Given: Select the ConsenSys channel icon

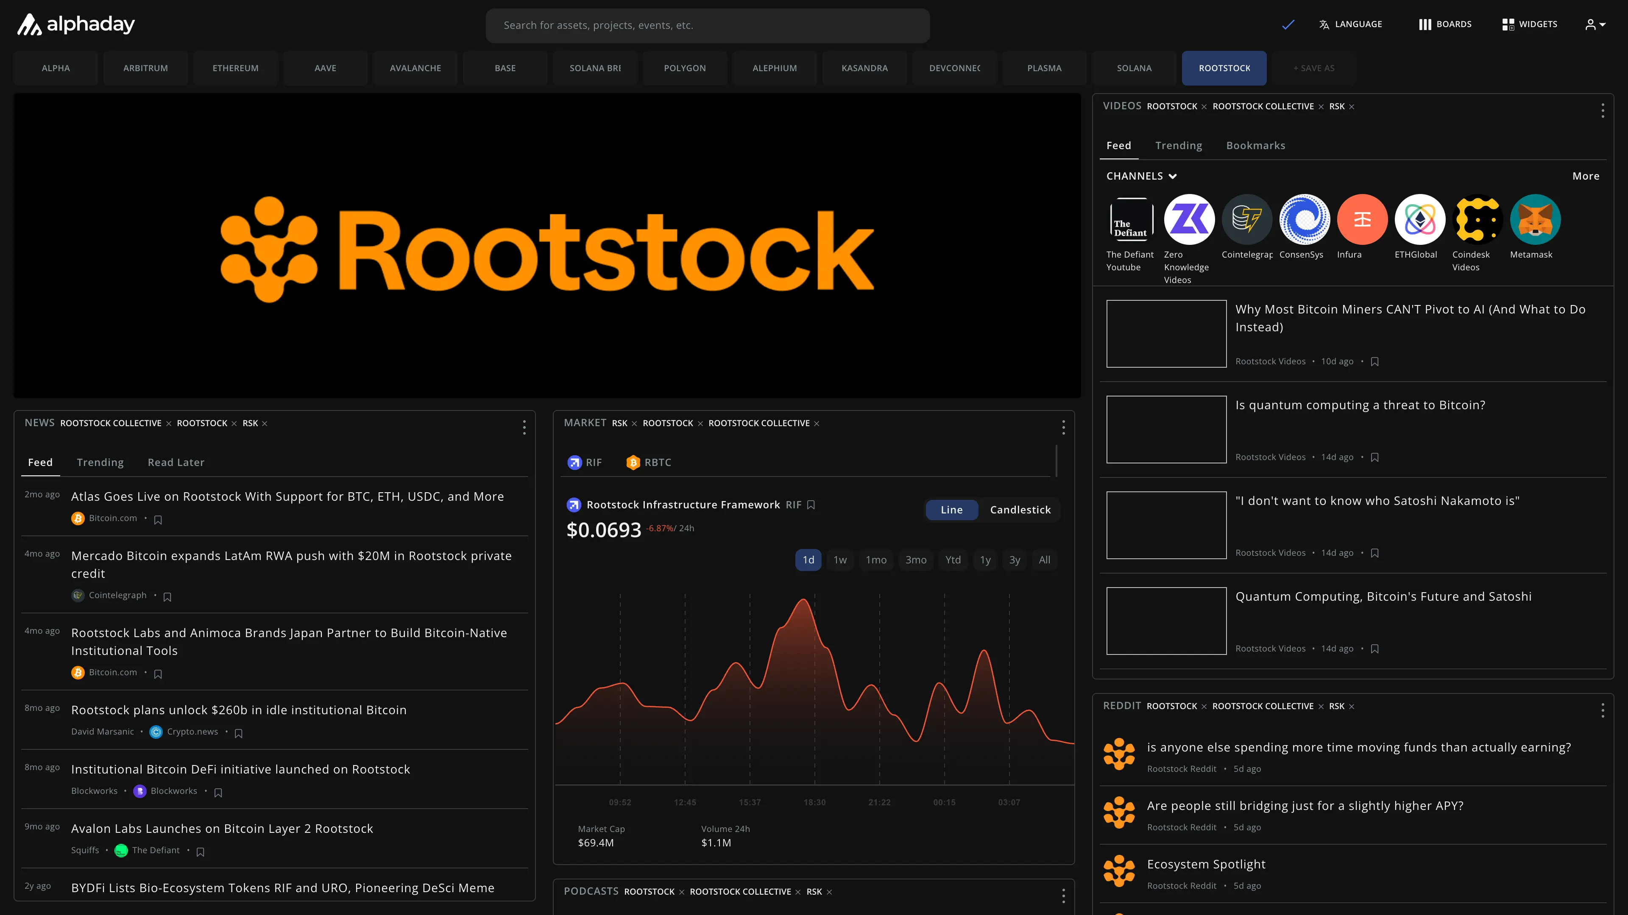Looking at the screenshot, I should (1305, 219).
